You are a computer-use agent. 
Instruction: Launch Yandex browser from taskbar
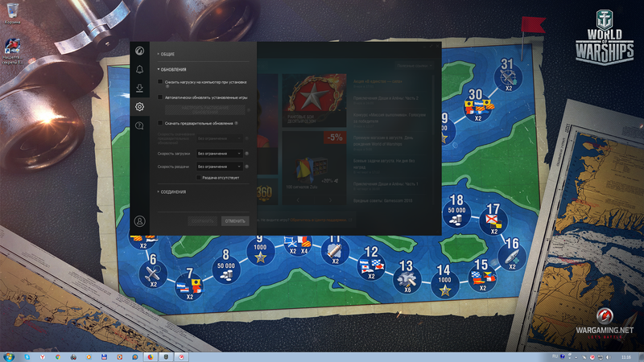coord(43,357)
